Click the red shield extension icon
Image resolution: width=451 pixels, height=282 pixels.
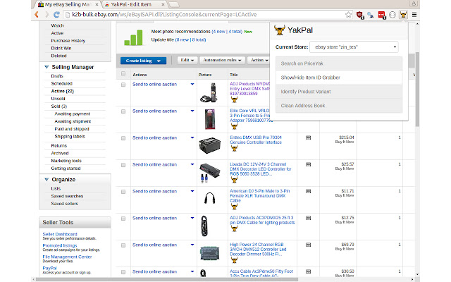(x=360, y=15)
